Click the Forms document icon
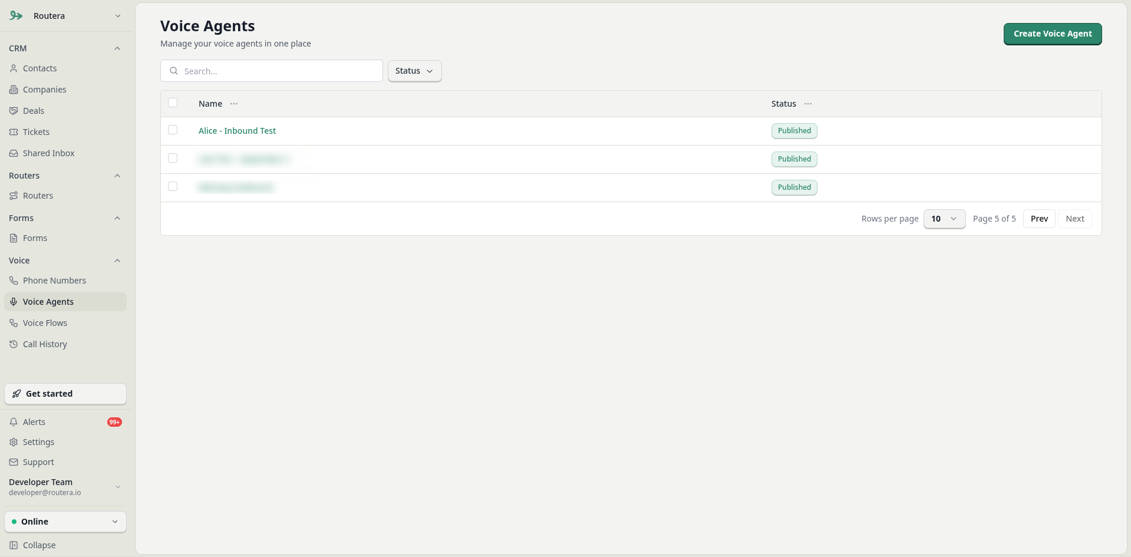 (x=14, y=238)
